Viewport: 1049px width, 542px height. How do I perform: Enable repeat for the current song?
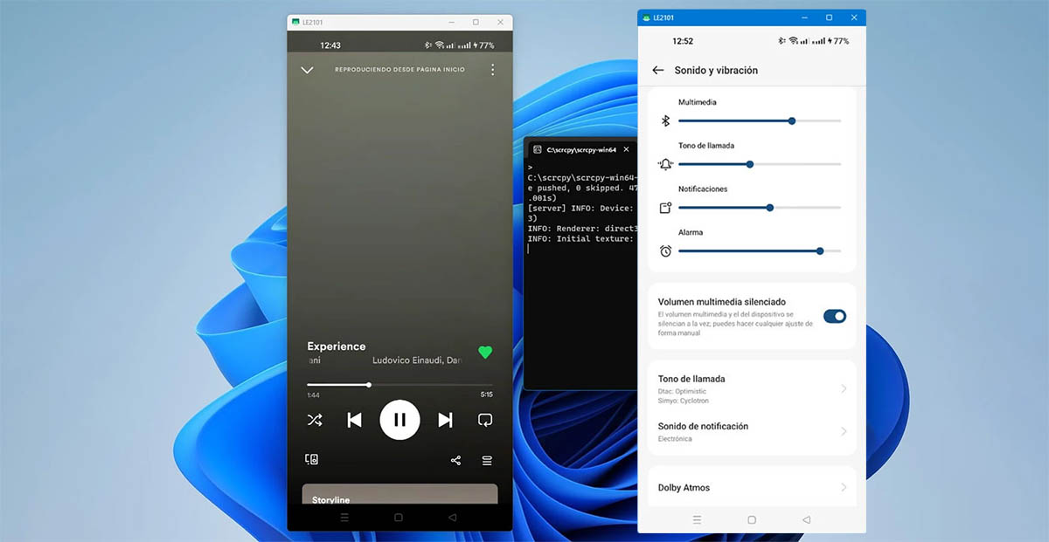click(x=485, y=420)
